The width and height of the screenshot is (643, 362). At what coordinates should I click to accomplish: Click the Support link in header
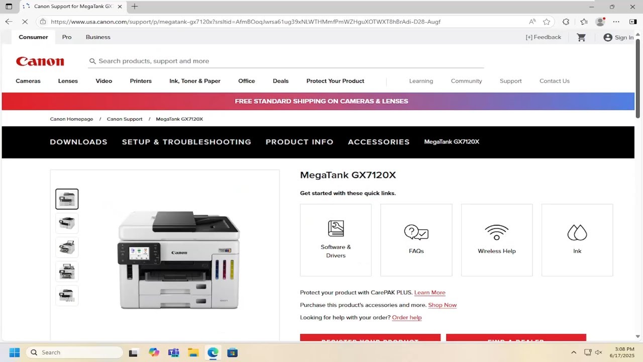tap(510, 81)
